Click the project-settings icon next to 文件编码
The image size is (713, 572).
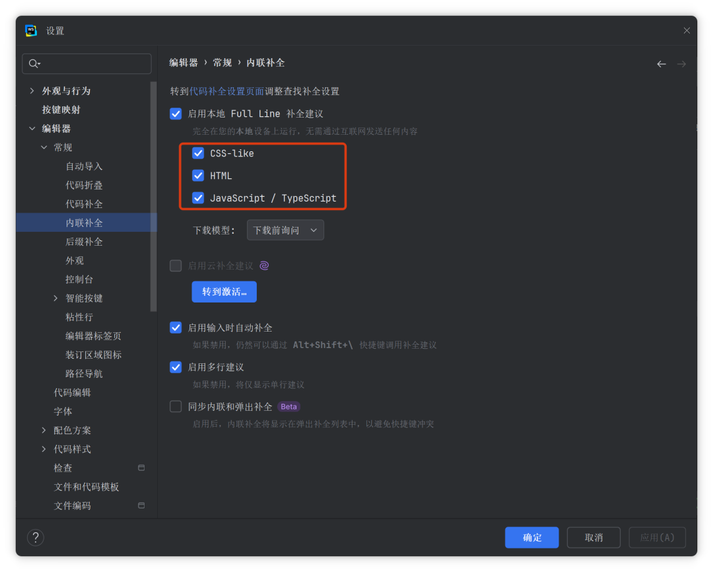pyautogui.click(x=141, y=506)
